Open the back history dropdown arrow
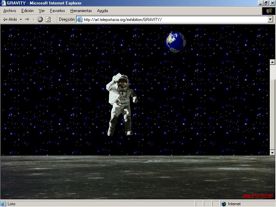The height and width of the screenshot is (207, 276). (21, 20)
